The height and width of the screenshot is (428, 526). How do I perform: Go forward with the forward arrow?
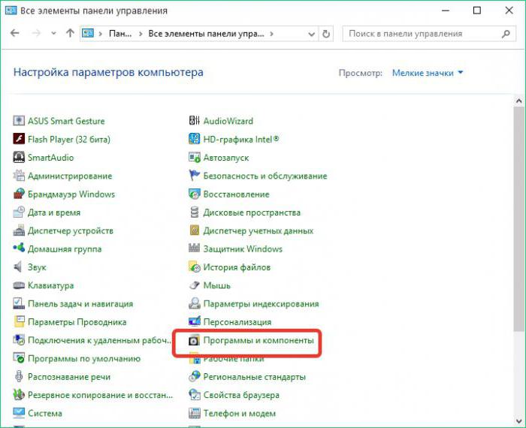36,33
